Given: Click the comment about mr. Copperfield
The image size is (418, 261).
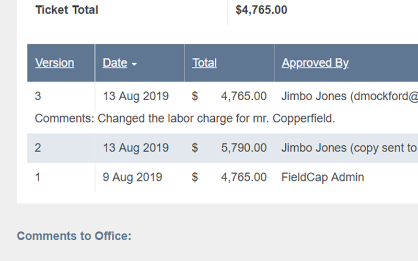Looking at the screenshot, I should click(185, 118).
